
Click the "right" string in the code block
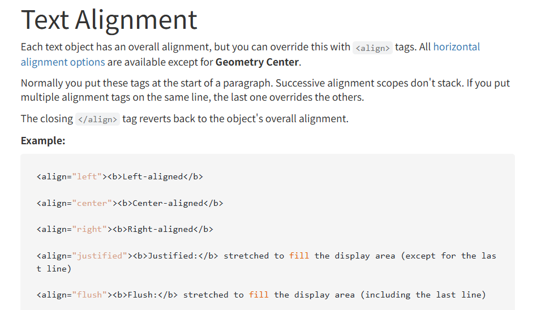89,229
